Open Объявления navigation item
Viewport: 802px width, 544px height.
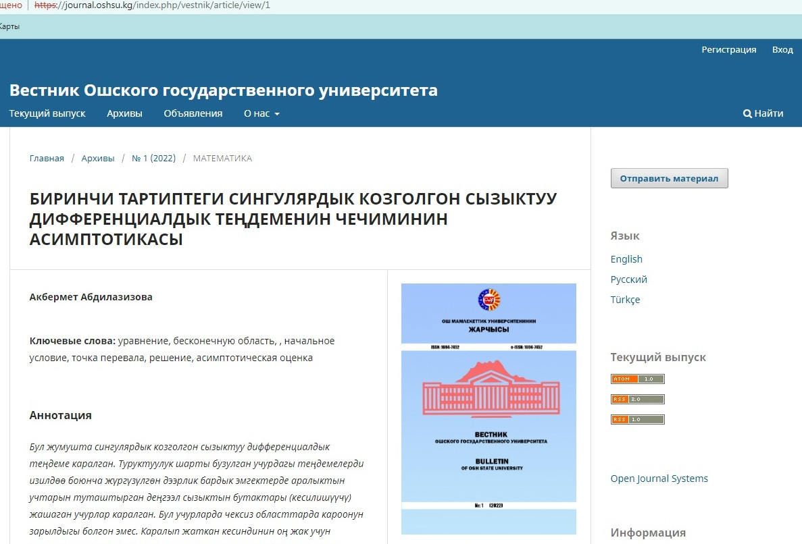point(193,113)
